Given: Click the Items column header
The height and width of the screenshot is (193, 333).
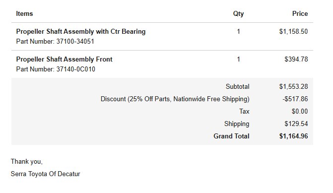Looking at the screenshot, I should 24,14.
